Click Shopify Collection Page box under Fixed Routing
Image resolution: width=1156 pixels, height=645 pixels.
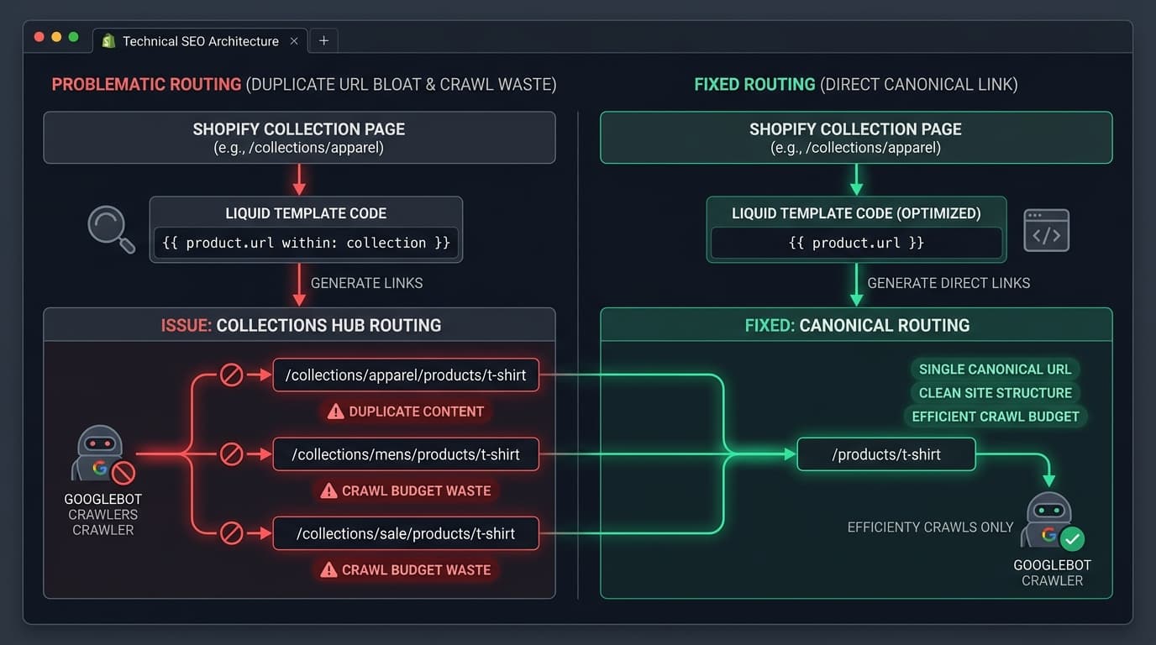coord(856,138)
